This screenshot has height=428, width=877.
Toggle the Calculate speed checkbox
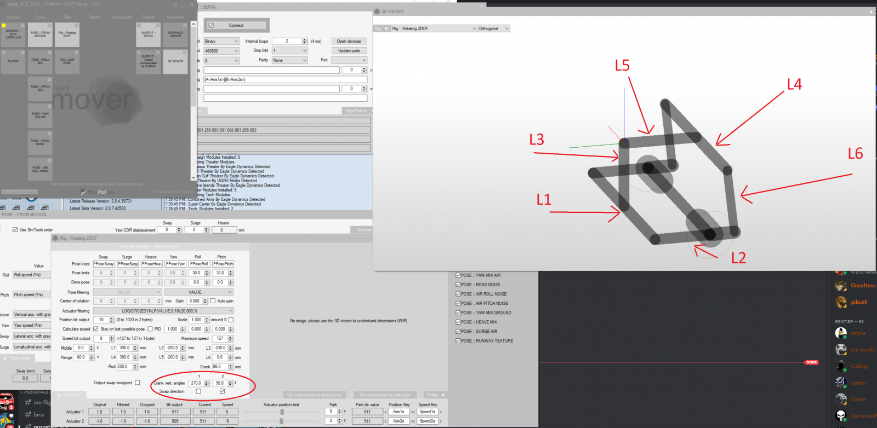click(x=95, y=329)
